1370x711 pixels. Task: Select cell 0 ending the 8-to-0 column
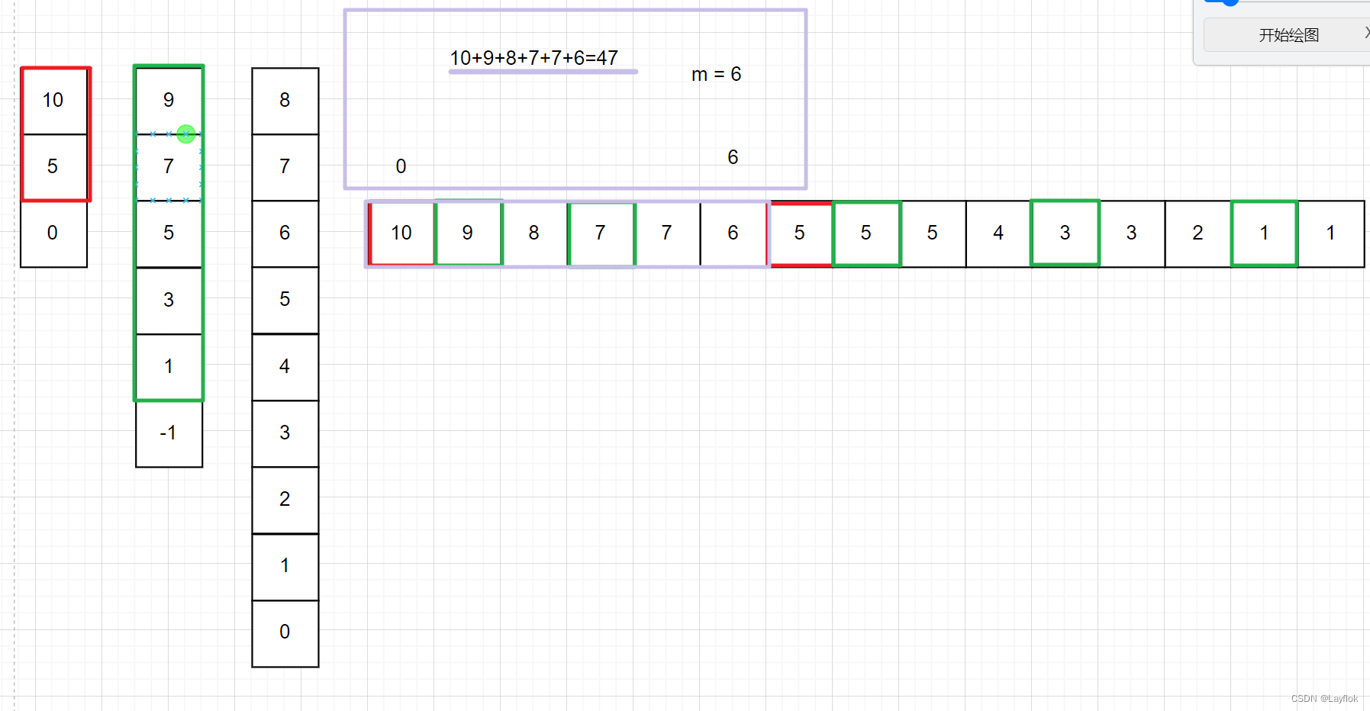285,633
